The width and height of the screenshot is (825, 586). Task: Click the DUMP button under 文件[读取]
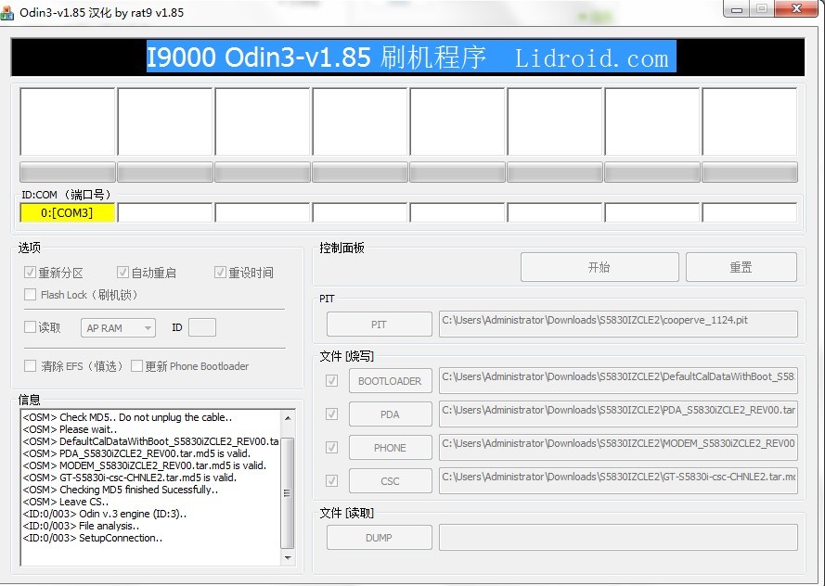point(379,537)
